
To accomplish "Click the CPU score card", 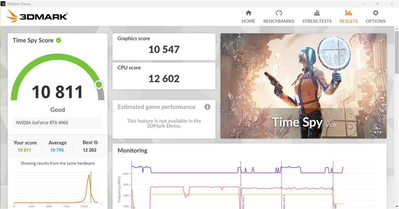I will point(164,75).
